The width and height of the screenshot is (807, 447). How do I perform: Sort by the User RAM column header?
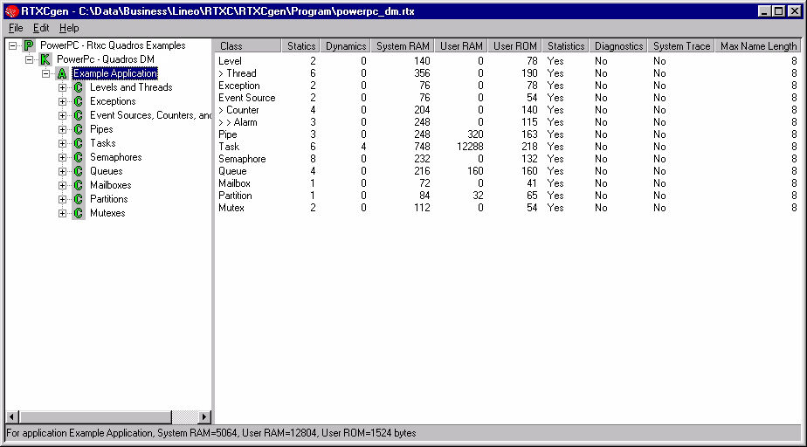[461, 45]
